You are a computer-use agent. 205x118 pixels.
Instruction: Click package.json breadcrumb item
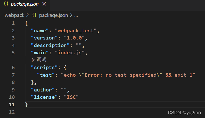click(x=53, y=15)
